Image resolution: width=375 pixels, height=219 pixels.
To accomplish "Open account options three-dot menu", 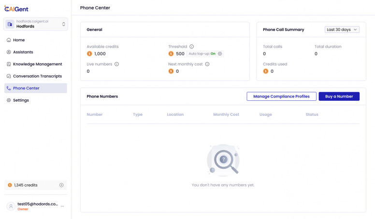I will point(62,206).
